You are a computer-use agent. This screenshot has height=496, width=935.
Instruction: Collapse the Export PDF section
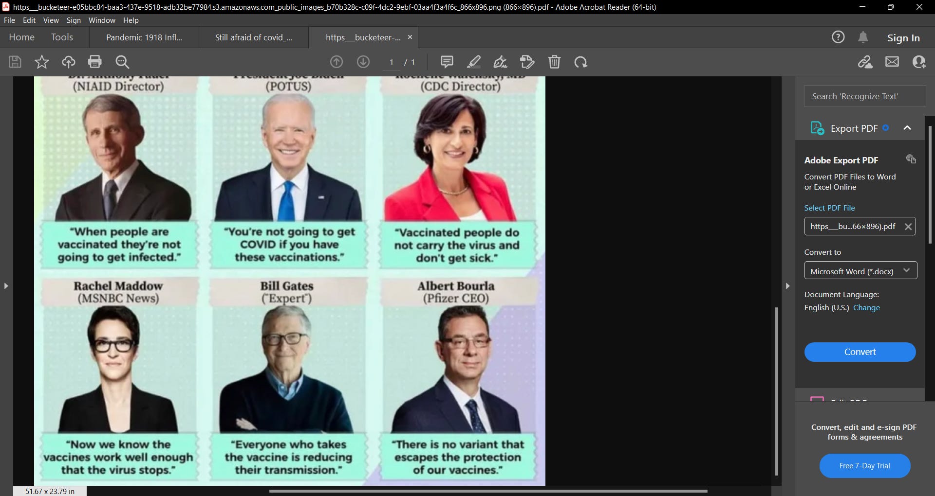[907, 128]
